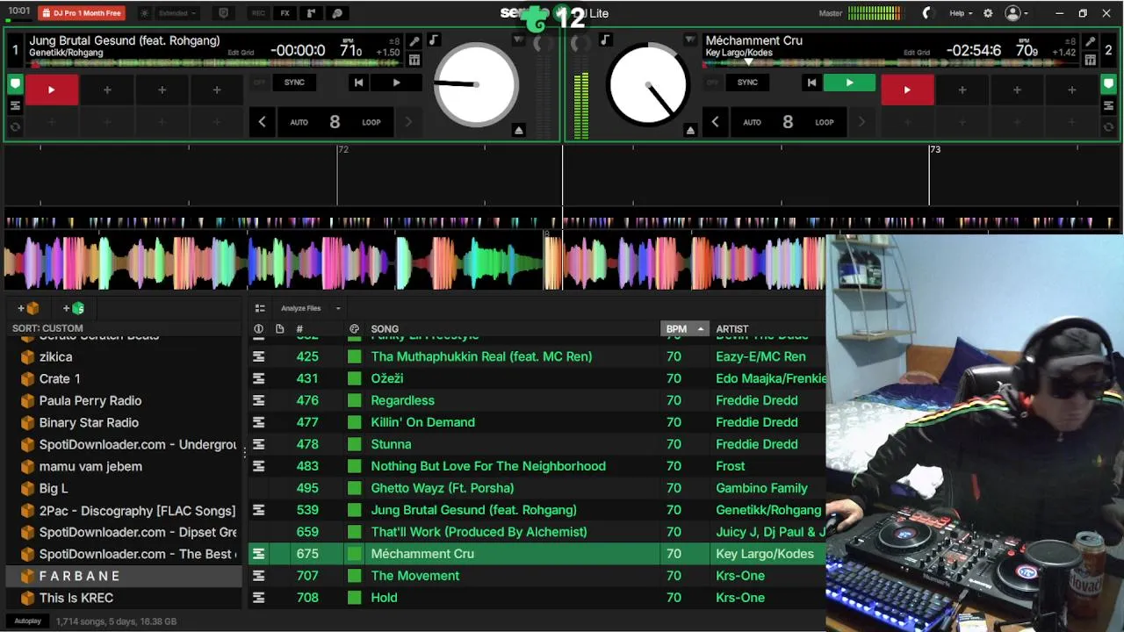Halve the loop size on deck 1
The image size is (1124, 632).
[262, 122]
